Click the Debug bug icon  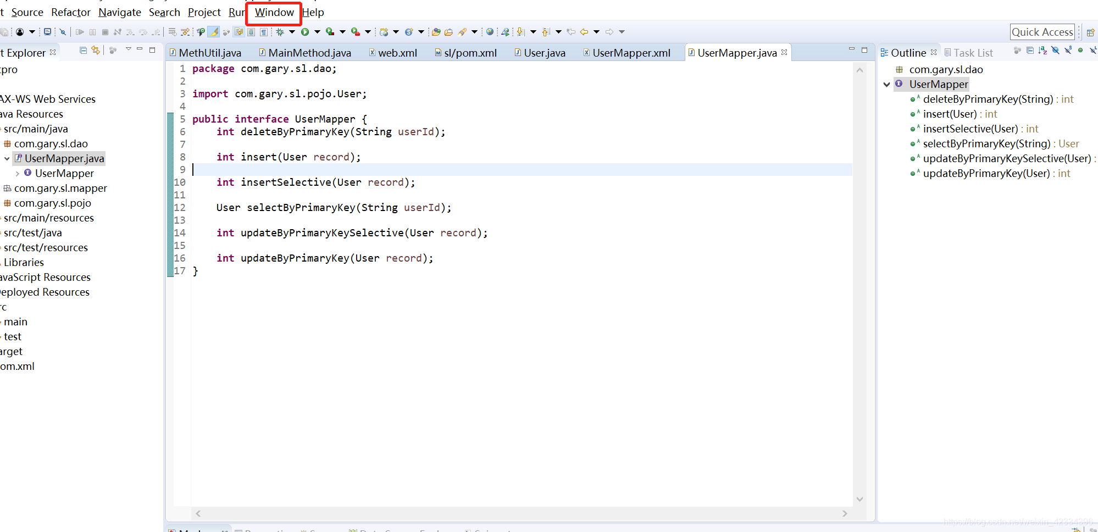click(x=280, y=32)
